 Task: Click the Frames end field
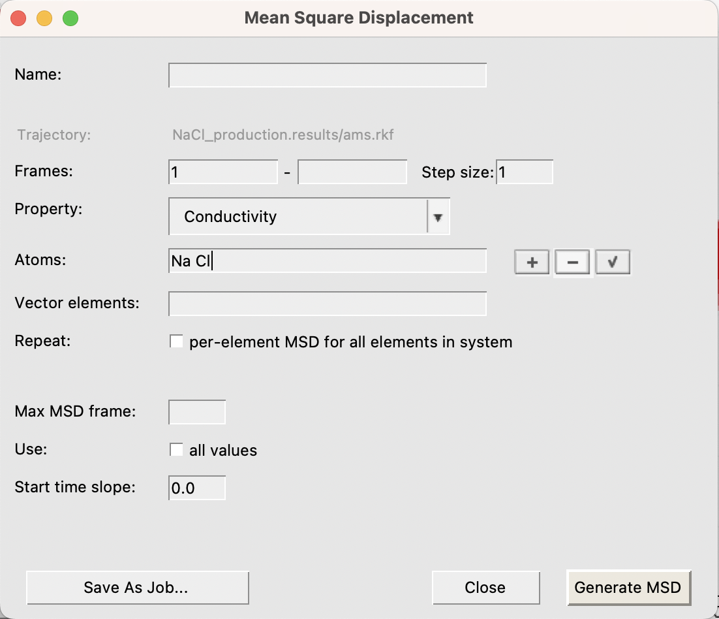pyautogui.click(x=352, y=172)
